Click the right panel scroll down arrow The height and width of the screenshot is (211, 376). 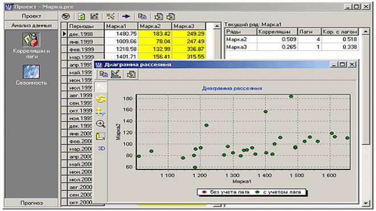pyautogui.click(x=366, y=203)
